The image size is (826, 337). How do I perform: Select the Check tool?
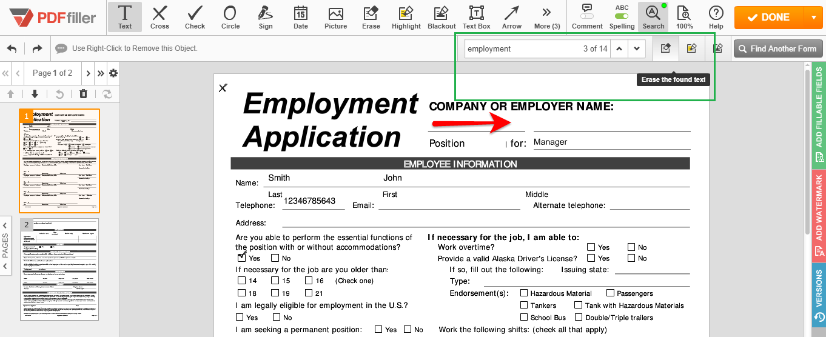(195, 17)
